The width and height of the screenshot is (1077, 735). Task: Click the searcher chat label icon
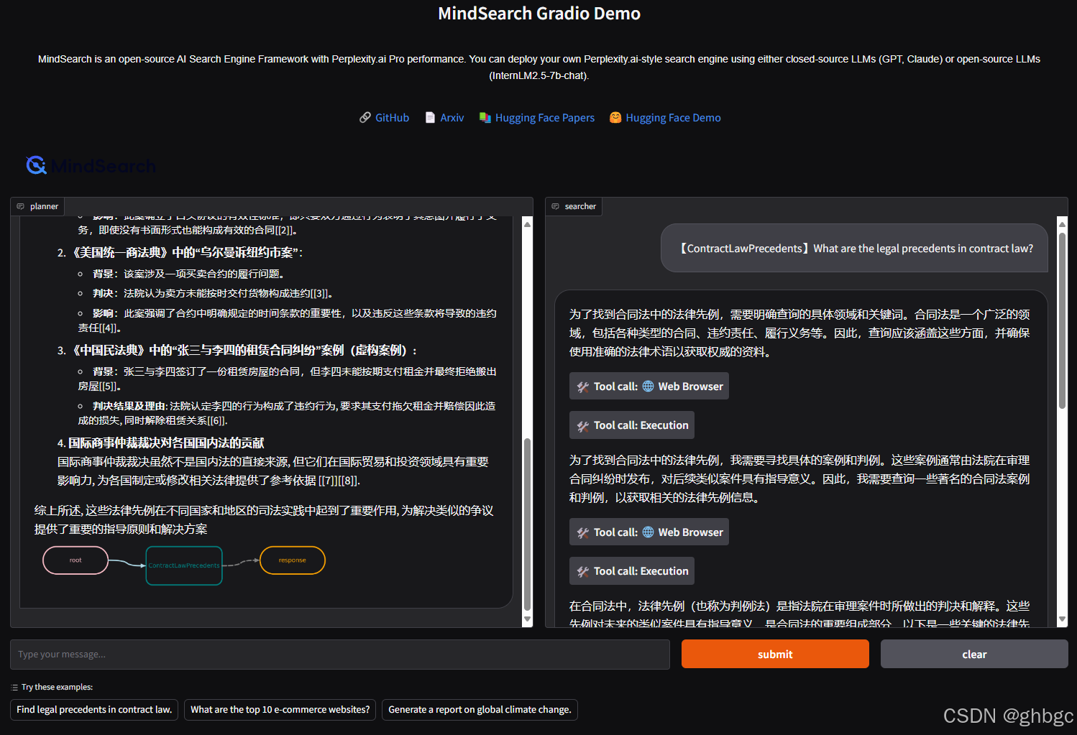click(x=556, y=206)
